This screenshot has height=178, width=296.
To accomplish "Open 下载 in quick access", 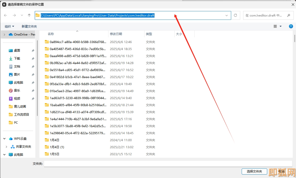I will 14,59.
